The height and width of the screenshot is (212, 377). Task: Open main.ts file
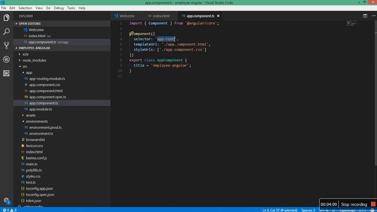coord(62,164)
